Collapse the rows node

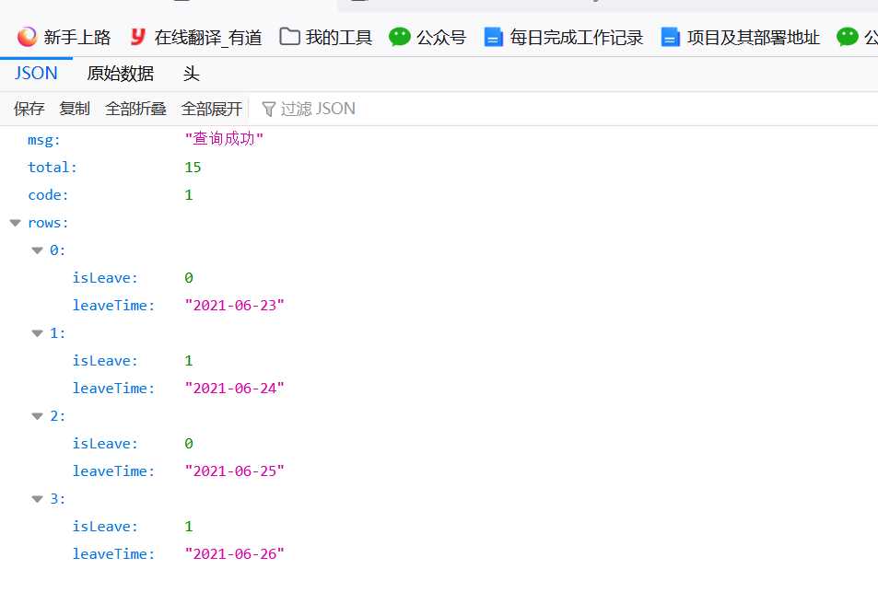(15, 223)
